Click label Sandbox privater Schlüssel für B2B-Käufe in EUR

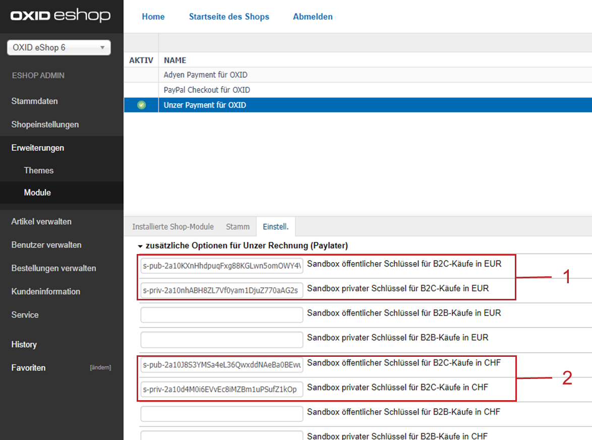pos(398,337)
